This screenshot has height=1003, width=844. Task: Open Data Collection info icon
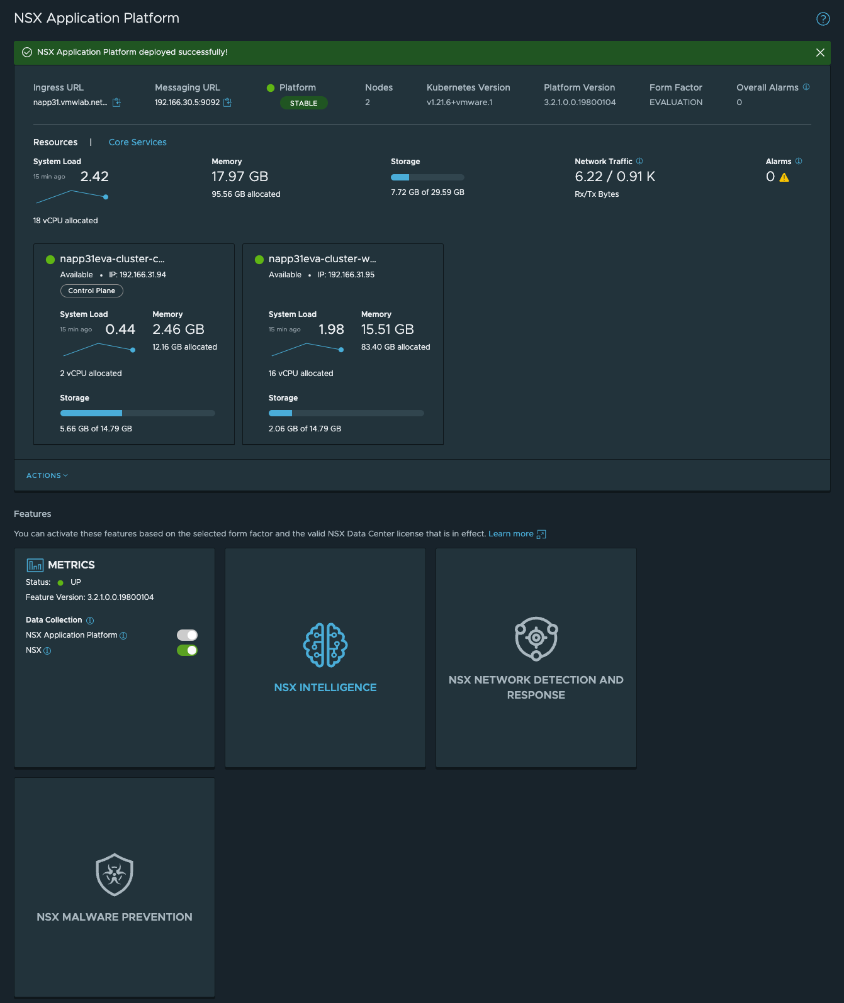click(90, 621)
